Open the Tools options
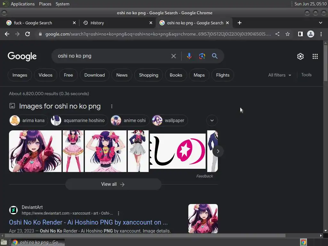 306,75
